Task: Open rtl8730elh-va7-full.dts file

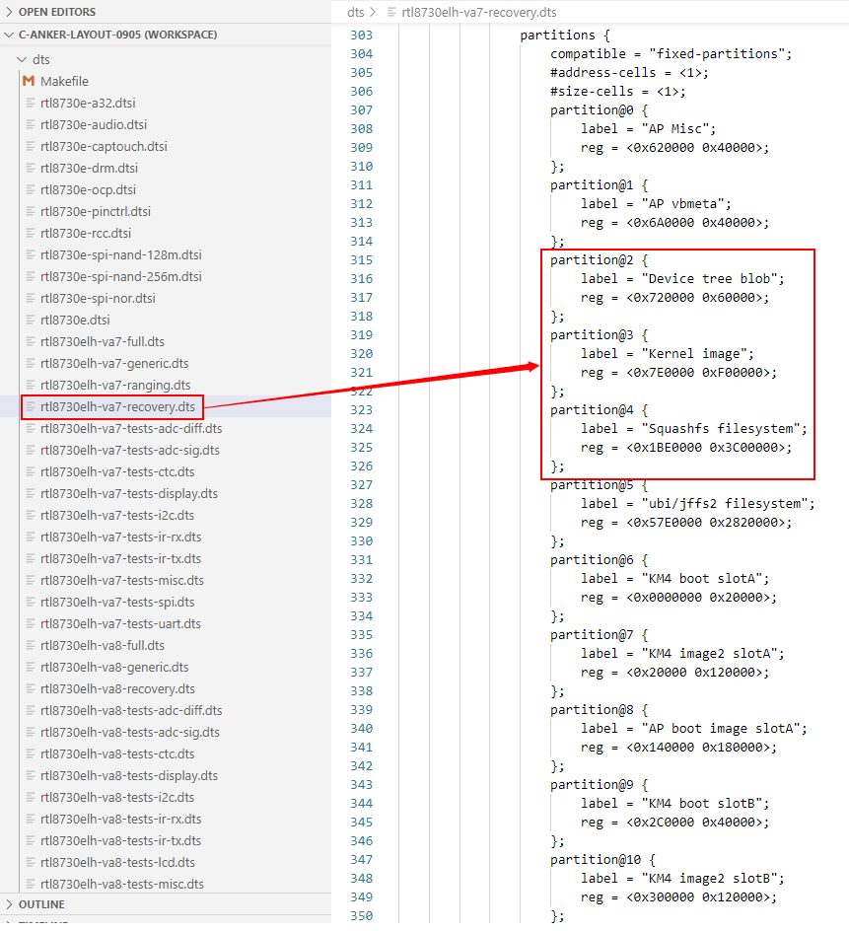Action: tap(103, 341)
